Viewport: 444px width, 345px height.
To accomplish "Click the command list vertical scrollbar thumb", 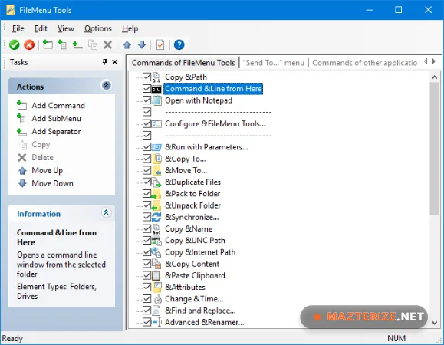I will point(434,149).
